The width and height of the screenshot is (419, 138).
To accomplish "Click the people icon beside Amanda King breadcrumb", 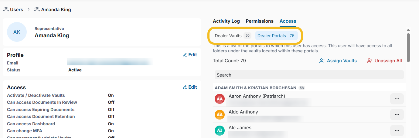I will coord(37,9).
